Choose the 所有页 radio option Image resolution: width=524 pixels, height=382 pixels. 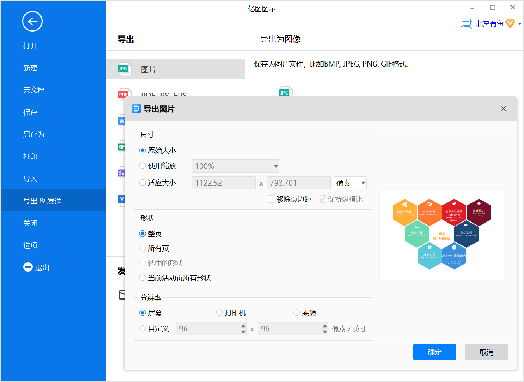(x=143, y=248)
